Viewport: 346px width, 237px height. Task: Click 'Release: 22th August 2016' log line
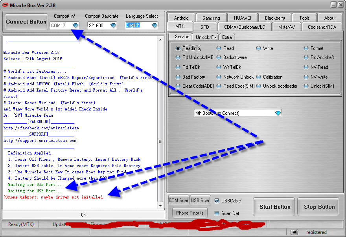(x=33, y=59)
